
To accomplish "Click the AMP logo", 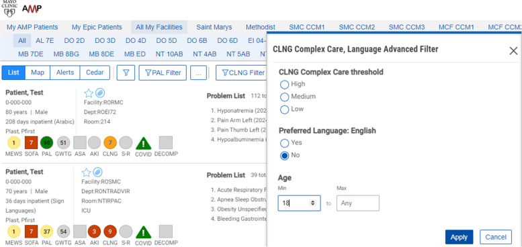I will tap(32, 9).
